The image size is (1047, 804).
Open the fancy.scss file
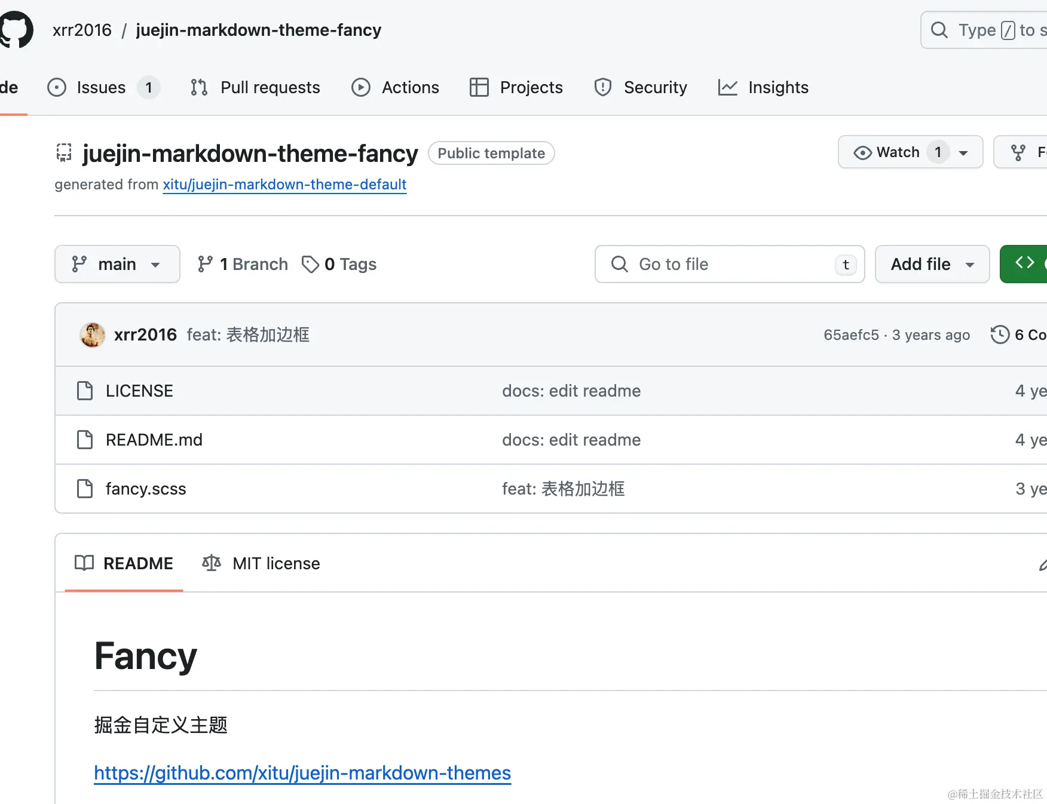click(x=146, y=489)
